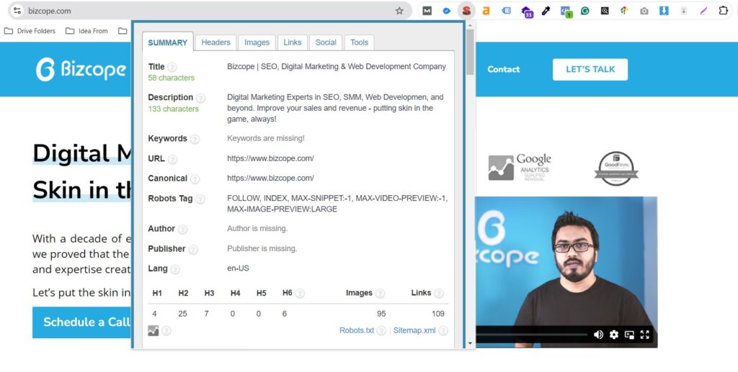738x372 pixels.
Task: Click the Schedule a Call button
Action: [82, 322]
